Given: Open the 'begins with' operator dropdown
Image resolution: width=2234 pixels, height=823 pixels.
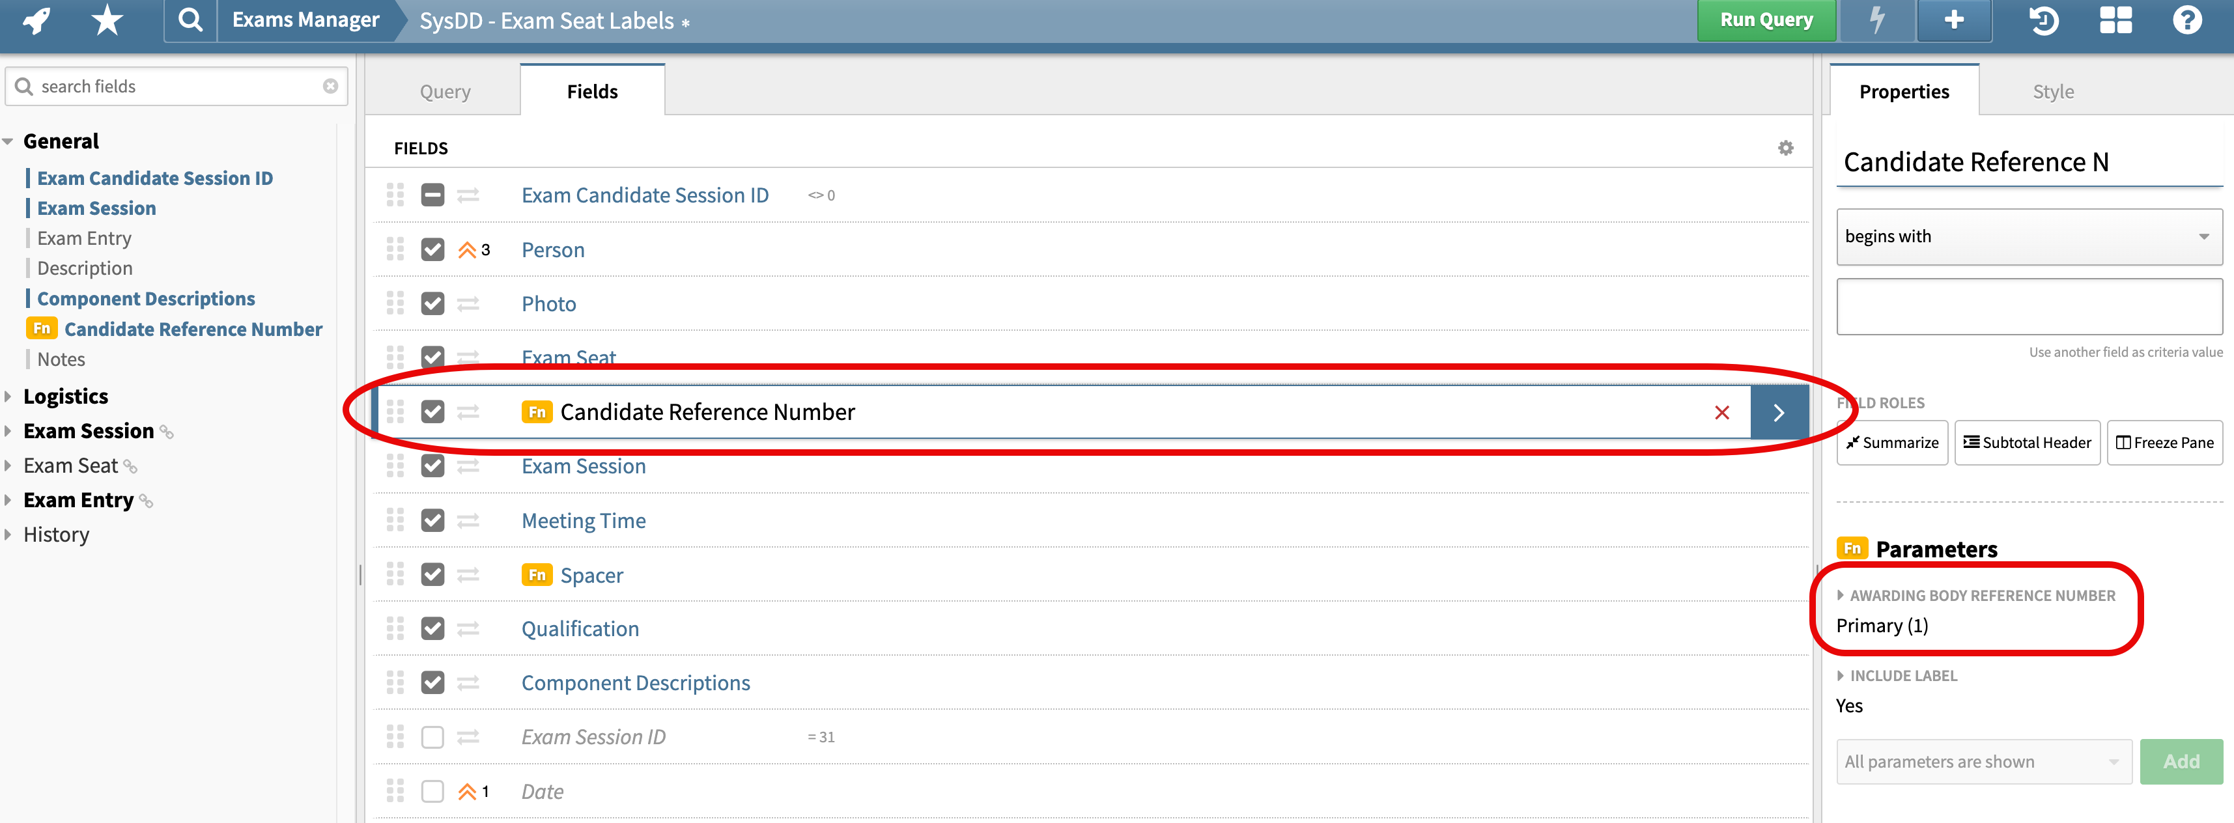Looking at the screenshot, I should 2028,237.
